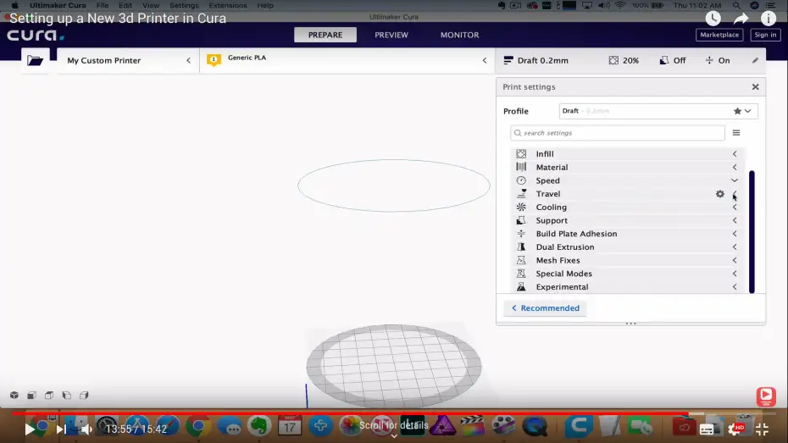
Task: Click the Speed clock icon
Action: [521, 180]
